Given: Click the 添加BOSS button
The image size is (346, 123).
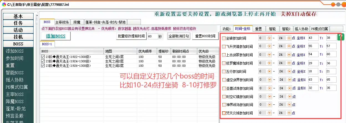Looking at the screenshot, I should [56, 36].
